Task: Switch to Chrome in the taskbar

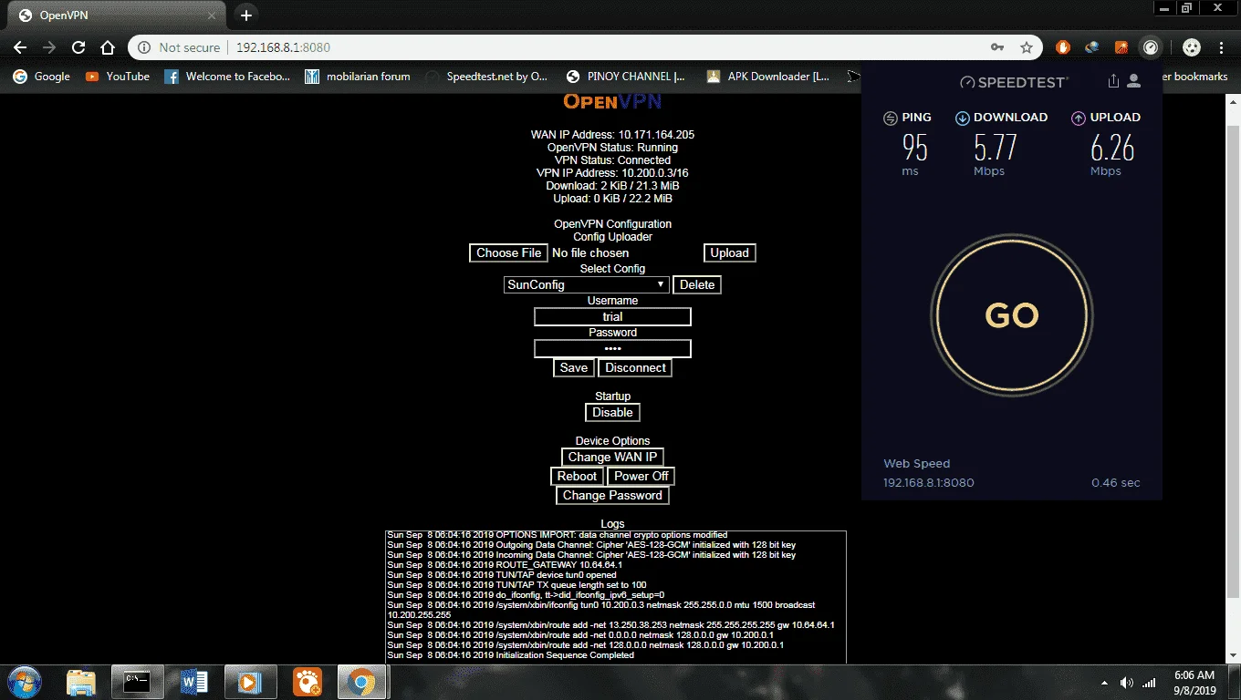Action: [362, 682]
